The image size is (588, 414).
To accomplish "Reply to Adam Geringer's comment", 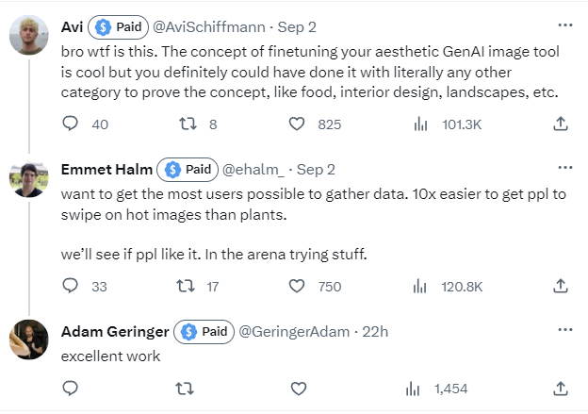I will coord(70,388).
